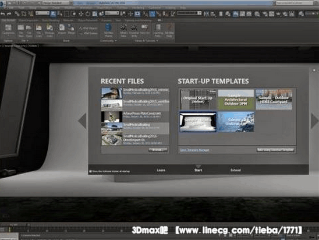The width and height of the screenshot is (319, 240).
Task: Click the help search field in title bar
Action: 294,3
